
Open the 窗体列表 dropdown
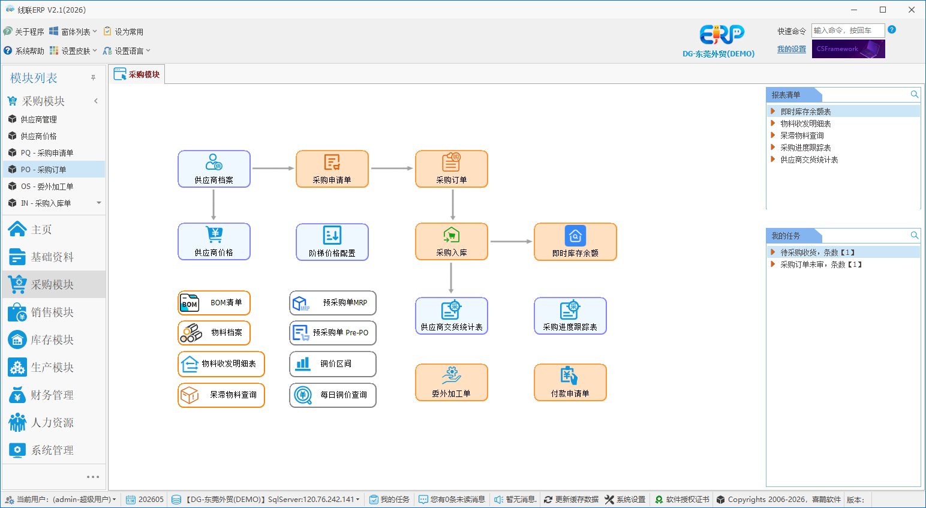point(73,31)
